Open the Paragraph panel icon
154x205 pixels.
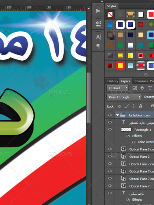[98, 46]
